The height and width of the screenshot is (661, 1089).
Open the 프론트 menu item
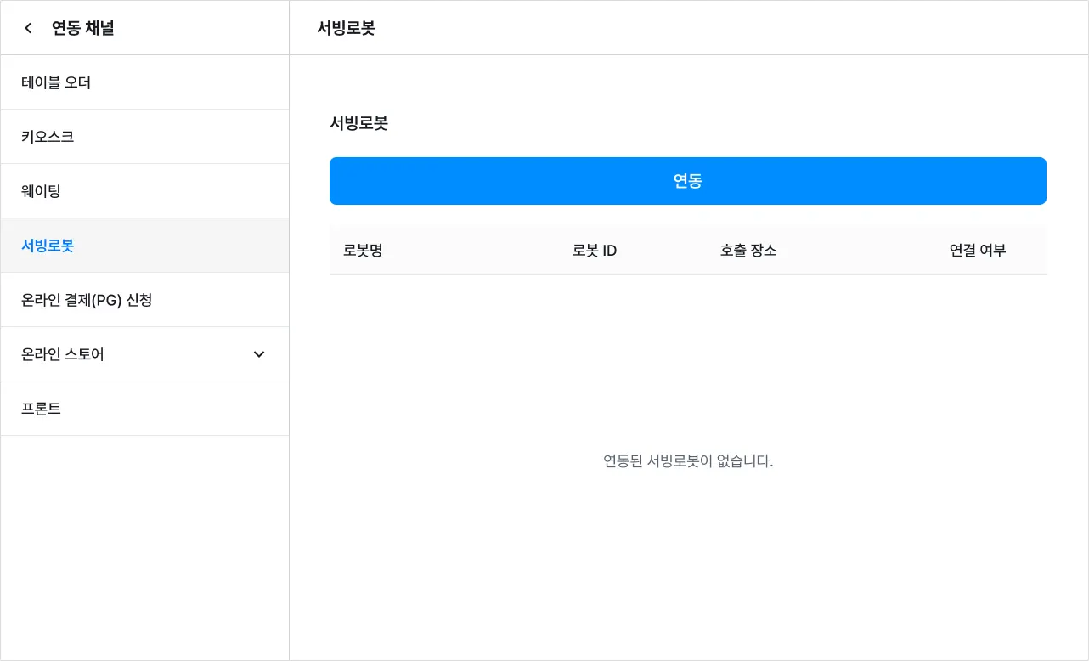click(41, 409)
